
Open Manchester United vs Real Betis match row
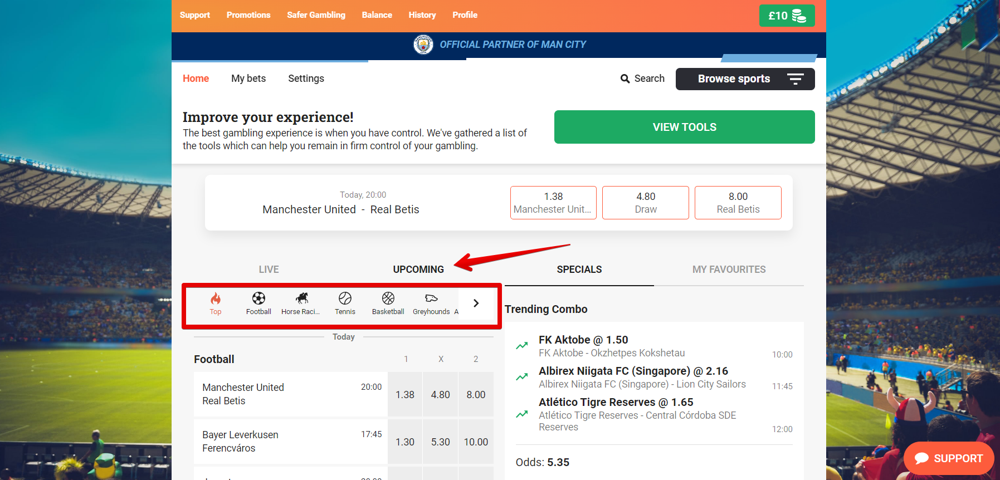(290, 394)
